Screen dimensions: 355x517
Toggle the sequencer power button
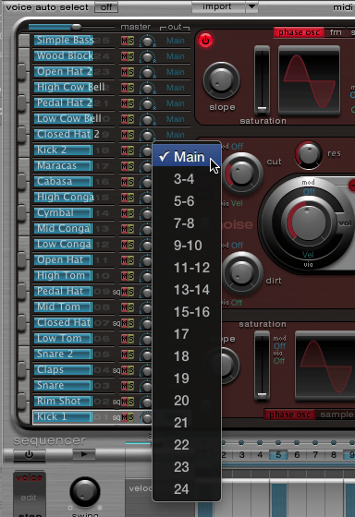[29, 454]
